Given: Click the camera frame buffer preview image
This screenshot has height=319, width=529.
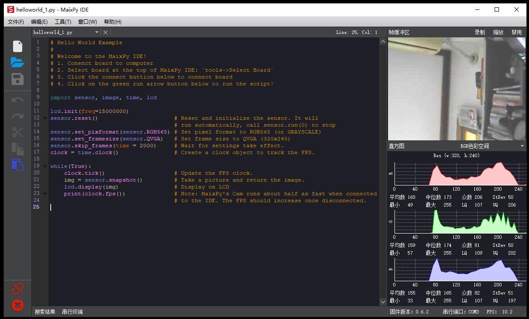Looking at the screenshot, I should tap(456, 89).
